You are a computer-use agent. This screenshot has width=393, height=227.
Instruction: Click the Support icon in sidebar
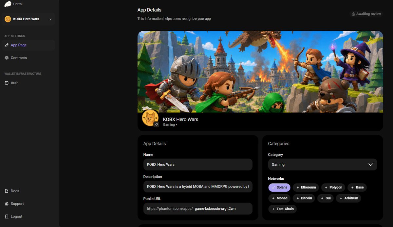tap(7, 204)
